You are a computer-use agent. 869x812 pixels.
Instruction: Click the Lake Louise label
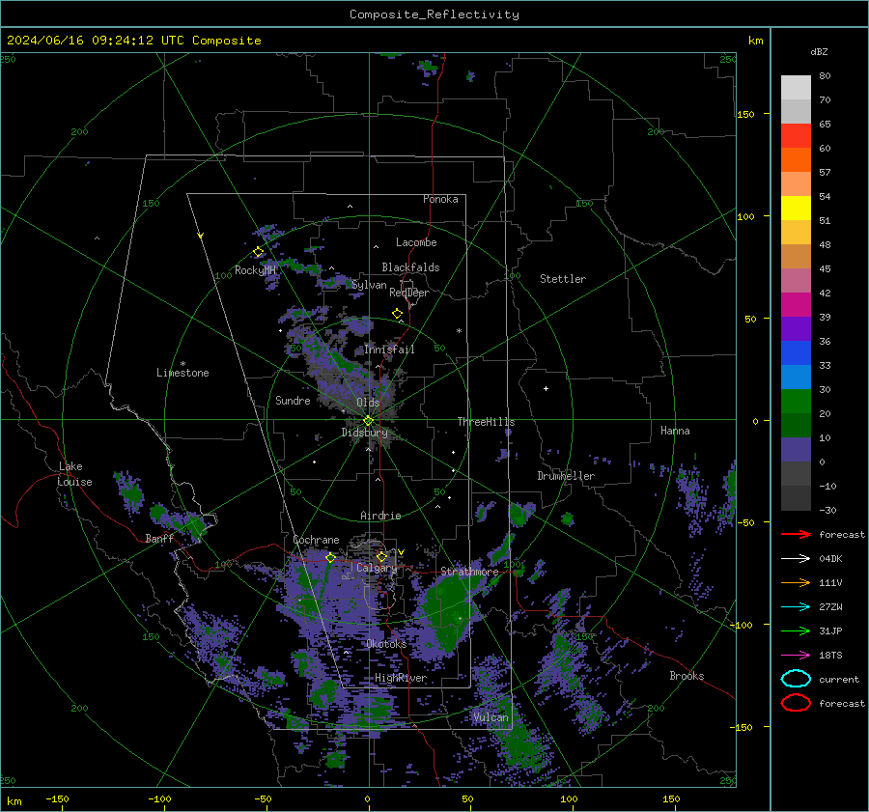pyautogui.click(x=74, y=474)
